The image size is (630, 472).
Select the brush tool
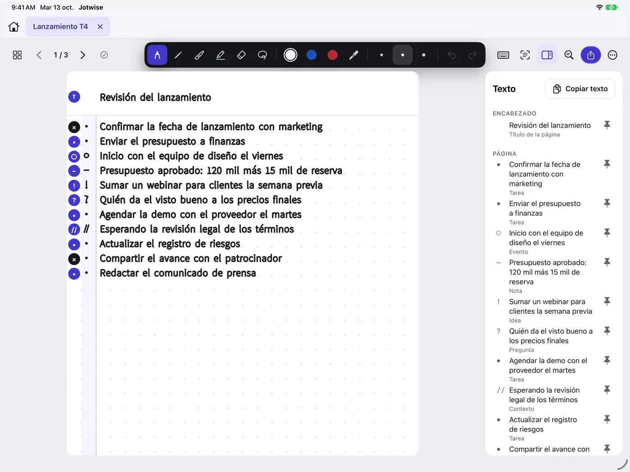[199, 55]
